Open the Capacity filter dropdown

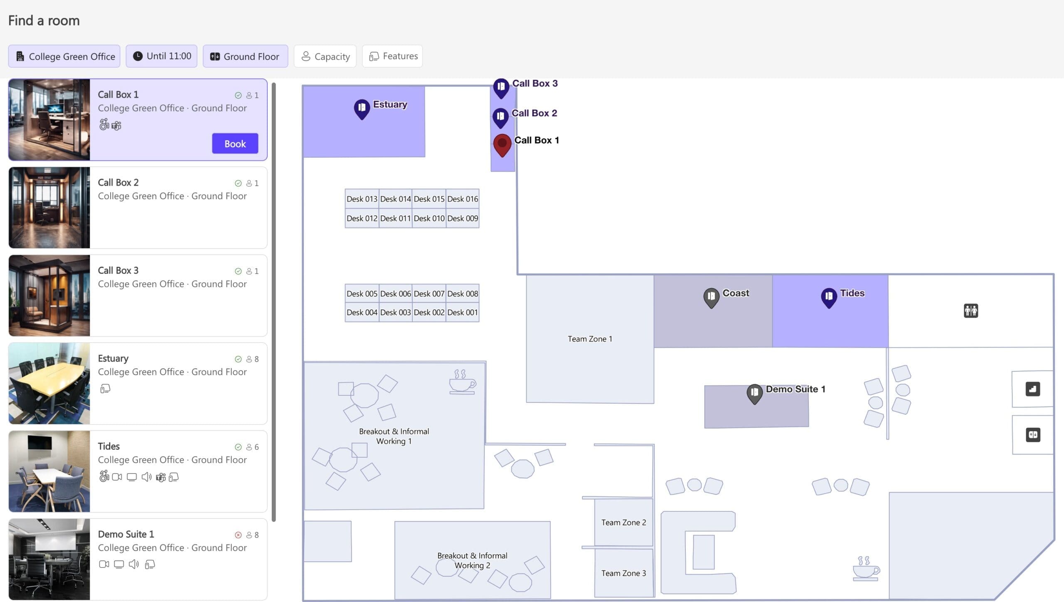(x=325, y=56)
